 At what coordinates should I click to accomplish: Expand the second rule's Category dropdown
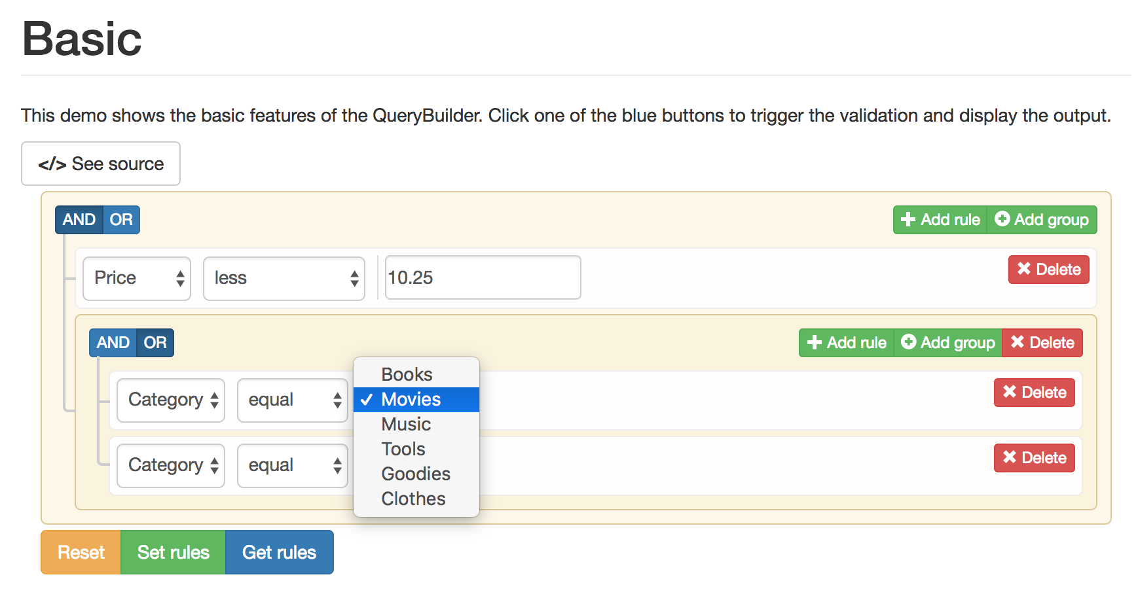pyautogui.click(x=171, y=466)
